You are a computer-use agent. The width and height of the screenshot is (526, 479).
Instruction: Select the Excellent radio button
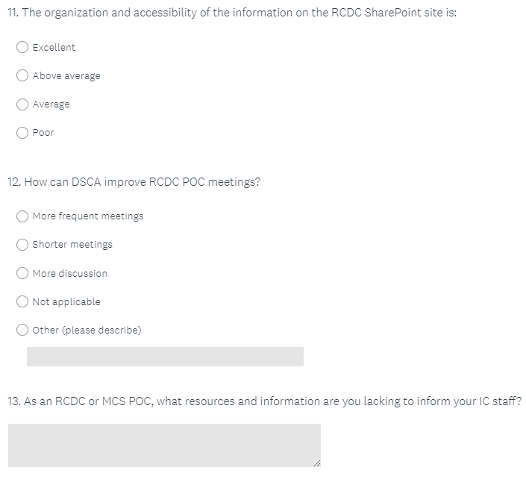[23, 47]
